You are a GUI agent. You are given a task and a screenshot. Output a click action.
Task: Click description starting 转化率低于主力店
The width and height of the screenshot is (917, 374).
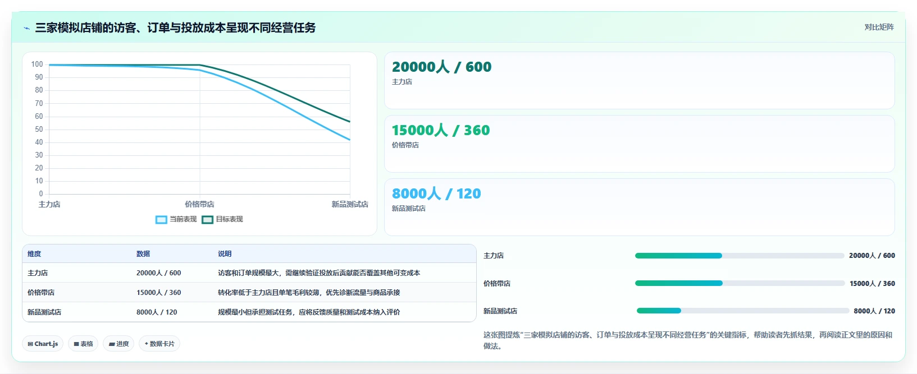coord(309,293)
